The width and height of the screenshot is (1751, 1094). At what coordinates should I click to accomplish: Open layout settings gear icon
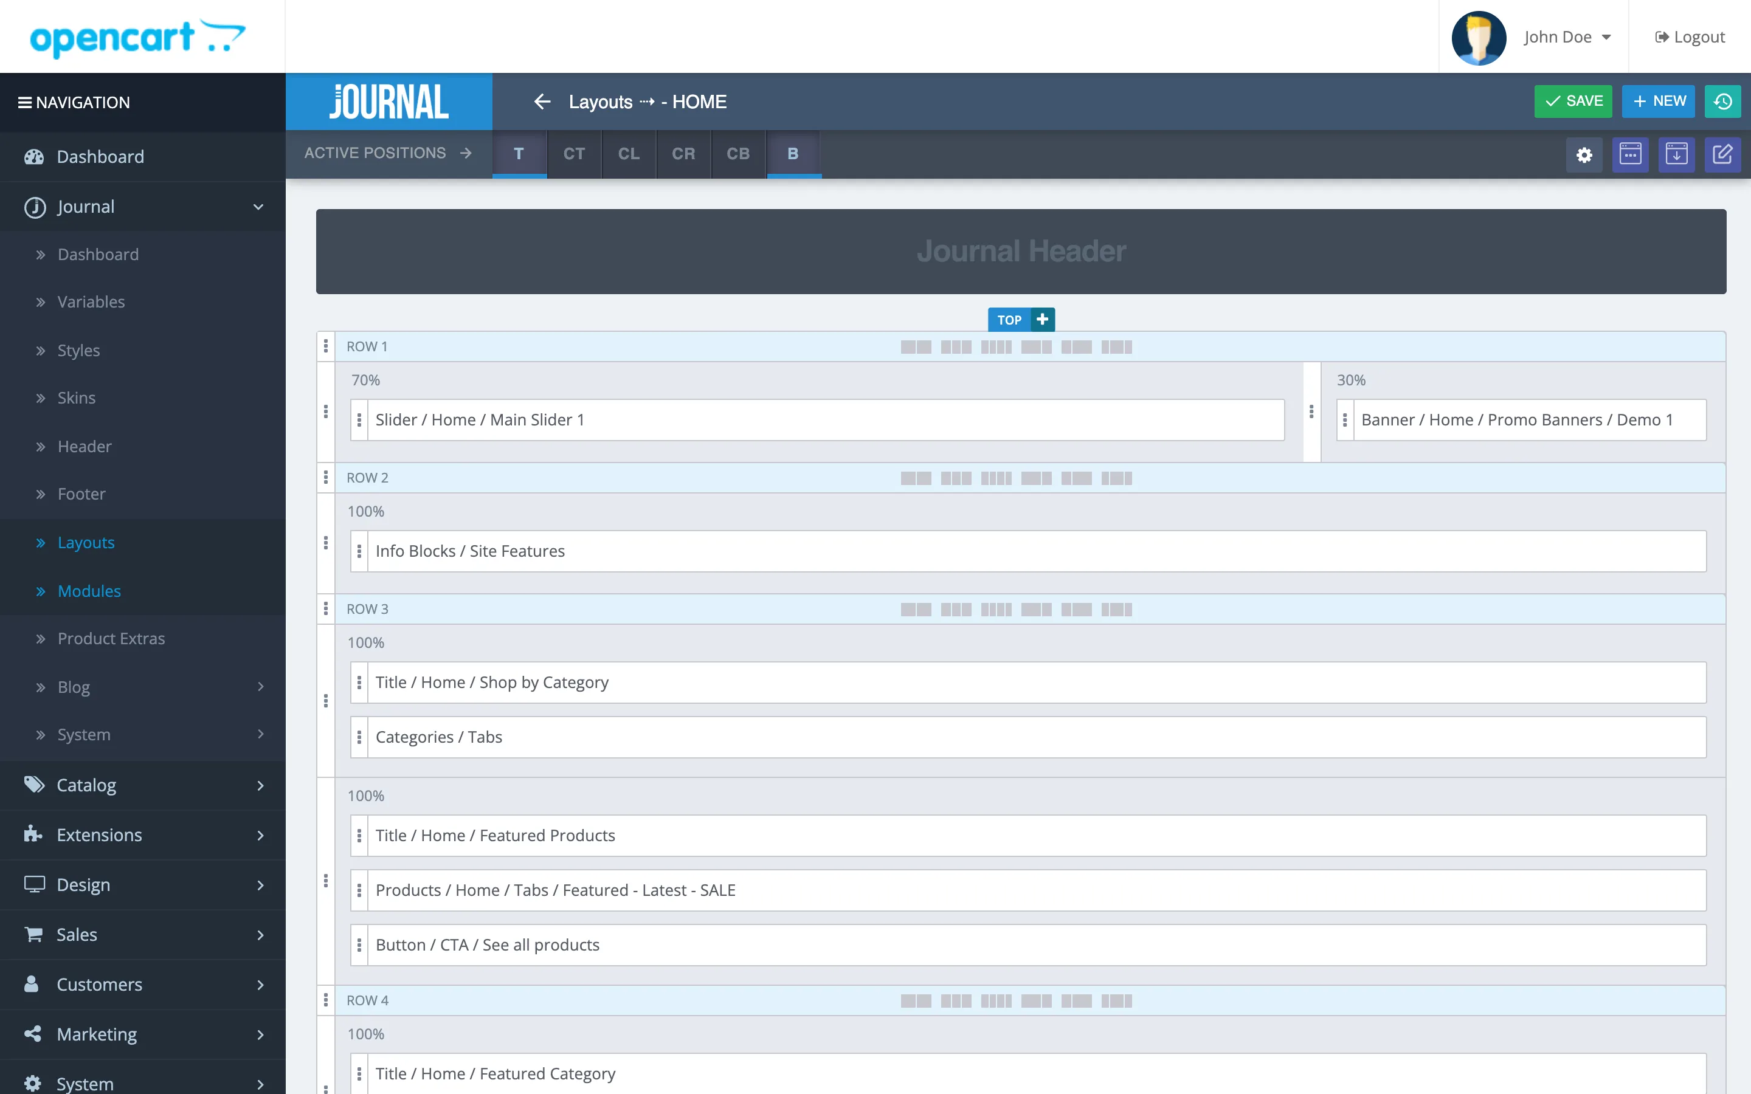1584,154
